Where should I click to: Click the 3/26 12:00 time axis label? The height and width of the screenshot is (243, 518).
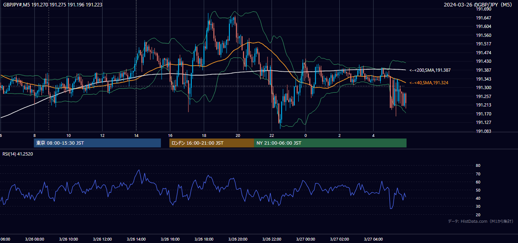pyautogui.click(x=102, y=239)
